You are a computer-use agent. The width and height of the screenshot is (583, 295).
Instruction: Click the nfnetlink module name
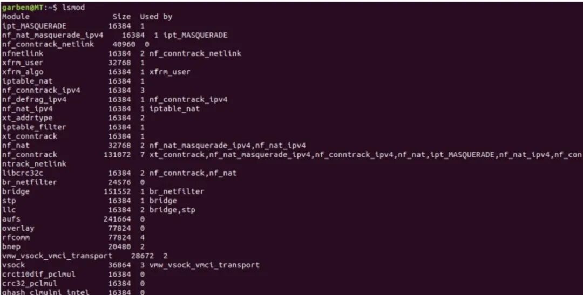(x=22, y=53)
